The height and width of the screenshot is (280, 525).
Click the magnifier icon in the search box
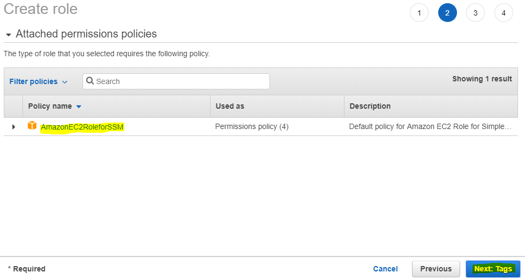[90, 81]
